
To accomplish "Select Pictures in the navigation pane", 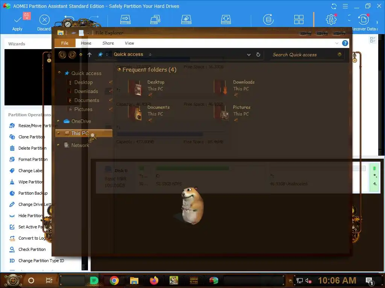I will coord(83,109).
